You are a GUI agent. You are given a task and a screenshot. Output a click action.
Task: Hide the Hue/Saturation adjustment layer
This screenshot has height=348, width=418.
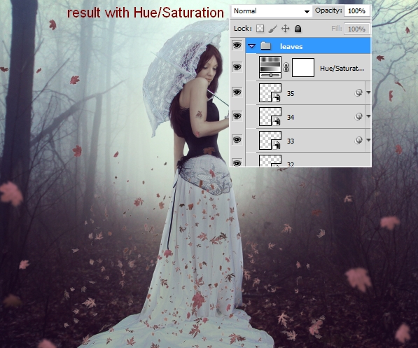pos(237,67)
